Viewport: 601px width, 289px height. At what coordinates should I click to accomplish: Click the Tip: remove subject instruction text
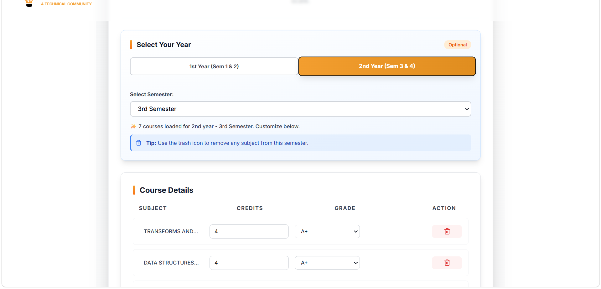[227, 143]
